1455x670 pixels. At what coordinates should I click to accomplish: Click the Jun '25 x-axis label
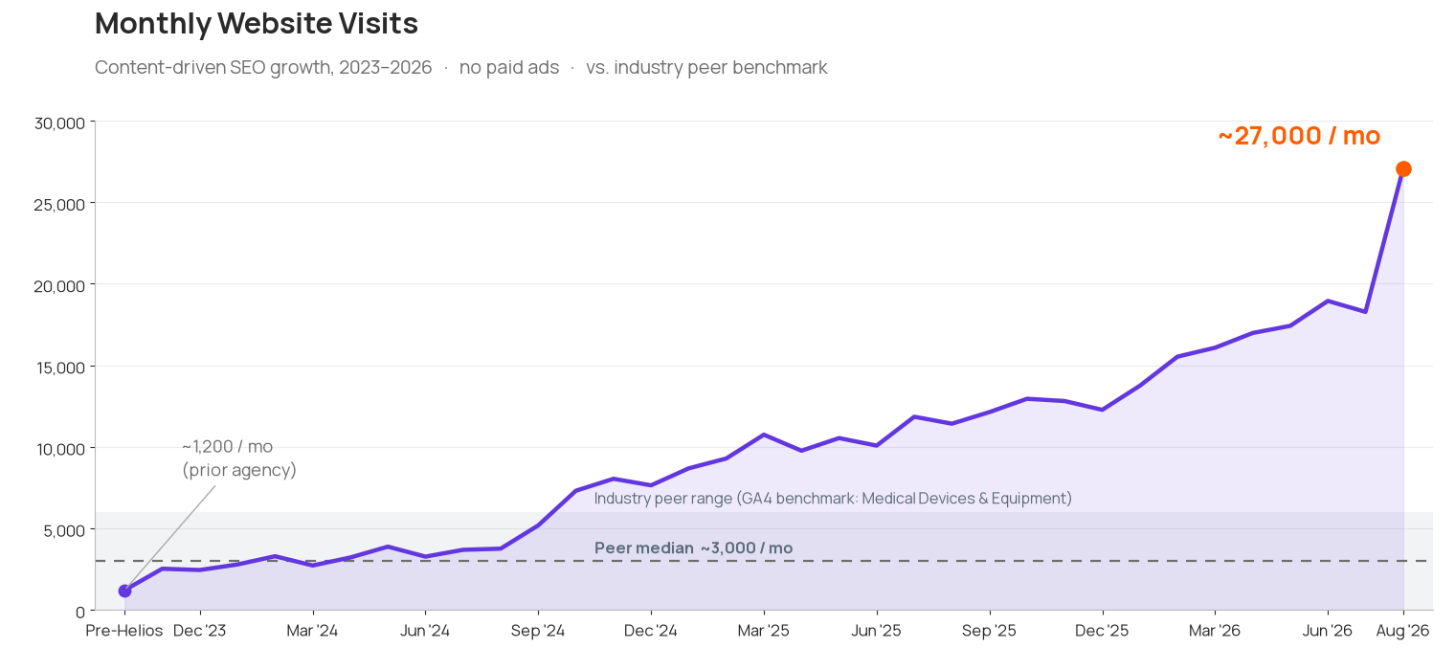877,631
